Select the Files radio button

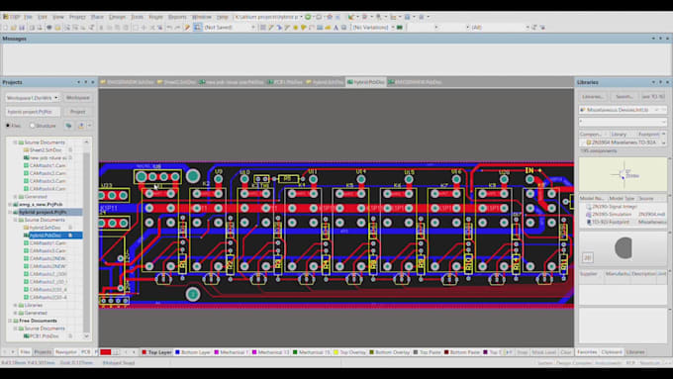[x=8, y=126]
